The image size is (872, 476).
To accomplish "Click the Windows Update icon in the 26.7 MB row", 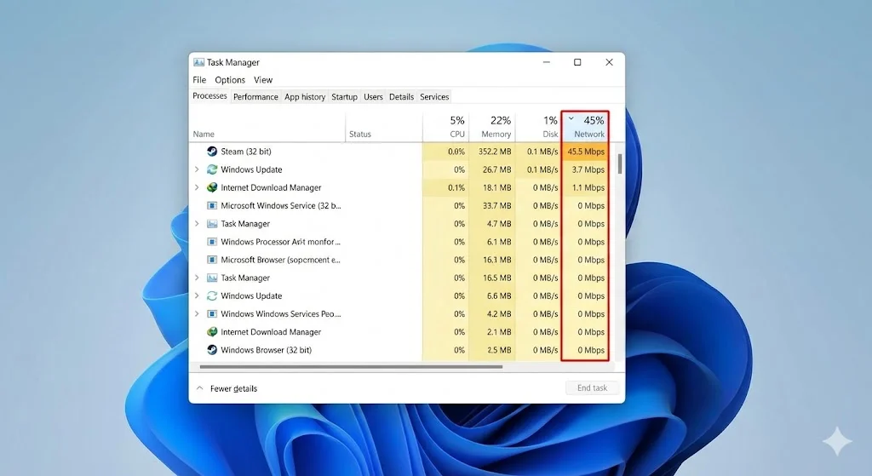I will click(x=212, y=169).
